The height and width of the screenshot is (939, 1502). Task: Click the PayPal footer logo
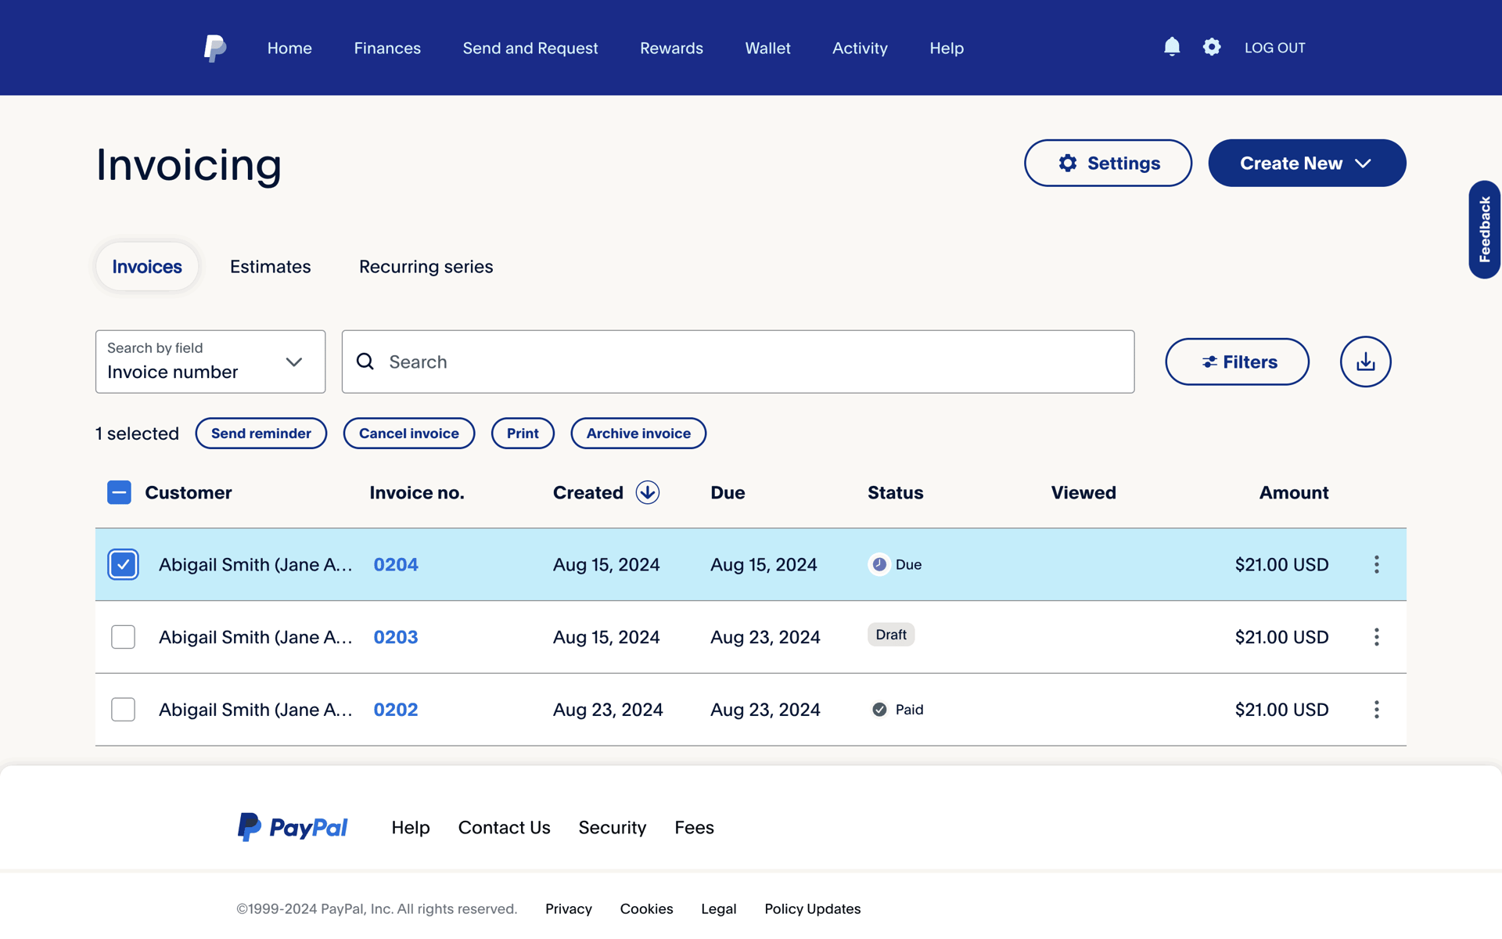[x=292, y=827]
